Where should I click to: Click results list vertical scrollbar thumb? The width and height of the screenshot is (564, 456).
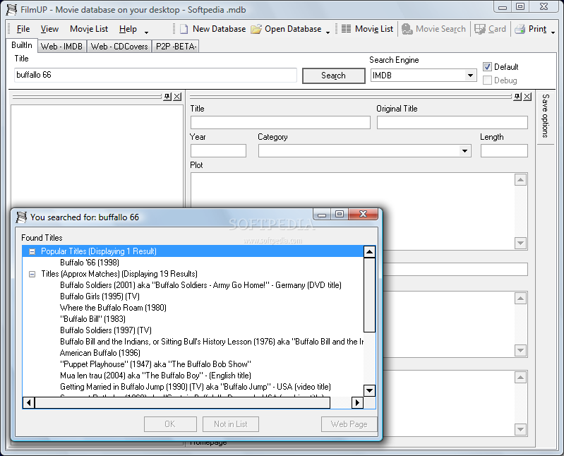click(x=369, y=295)
